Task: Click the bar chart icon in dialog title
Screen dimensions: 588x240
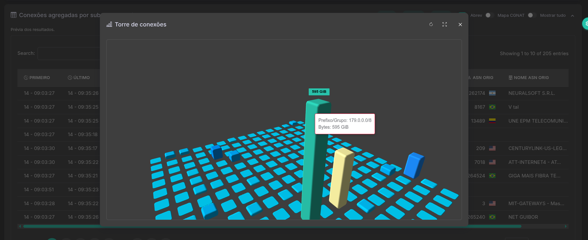Action: point(109,25)
